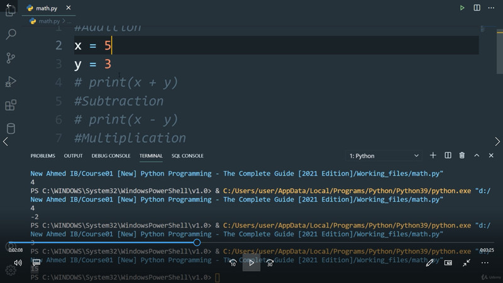Click the value 3 in 'y = 3'
Screen dimensions: 503x283
[108, 64]
